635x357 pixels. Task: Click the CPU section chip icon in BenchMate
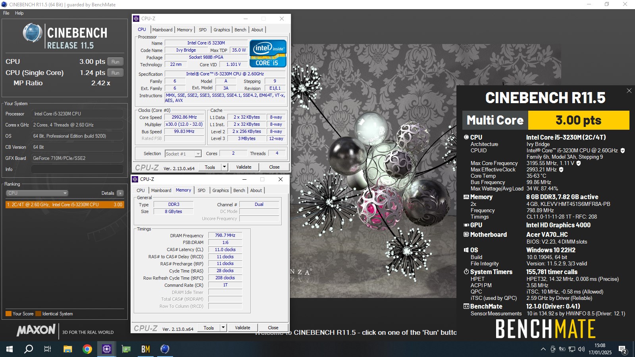coord(466,137)
